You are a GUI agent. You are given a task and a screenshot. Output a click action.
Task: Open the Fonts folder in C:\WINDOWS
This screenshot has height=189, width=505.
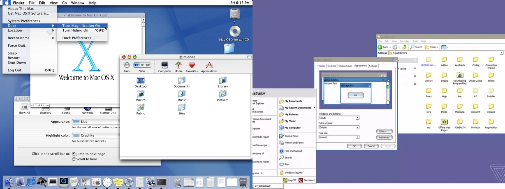click(428, 93)
